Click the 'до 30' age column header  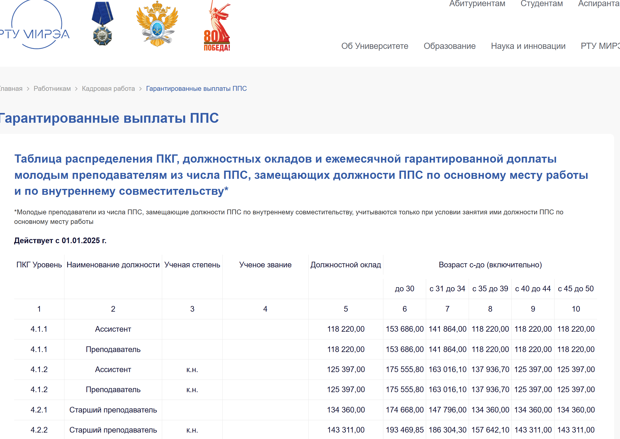click(x=404, y=288)
